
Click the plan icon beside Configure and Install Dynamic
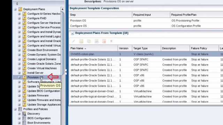[x=24, y=32]
